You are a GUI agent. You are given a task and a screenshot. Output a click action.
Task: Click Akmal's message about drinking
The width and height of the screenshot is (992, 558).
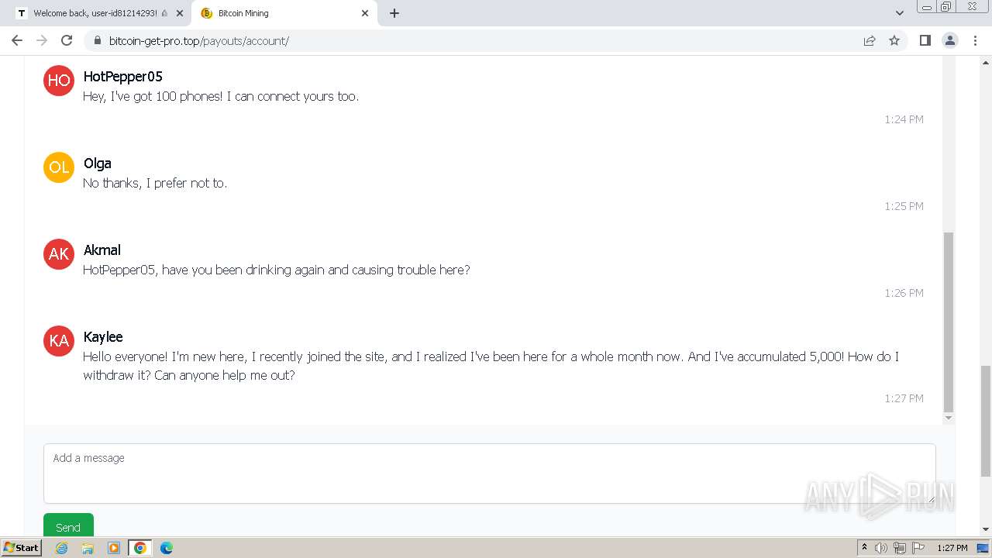(x=277, y=270)
